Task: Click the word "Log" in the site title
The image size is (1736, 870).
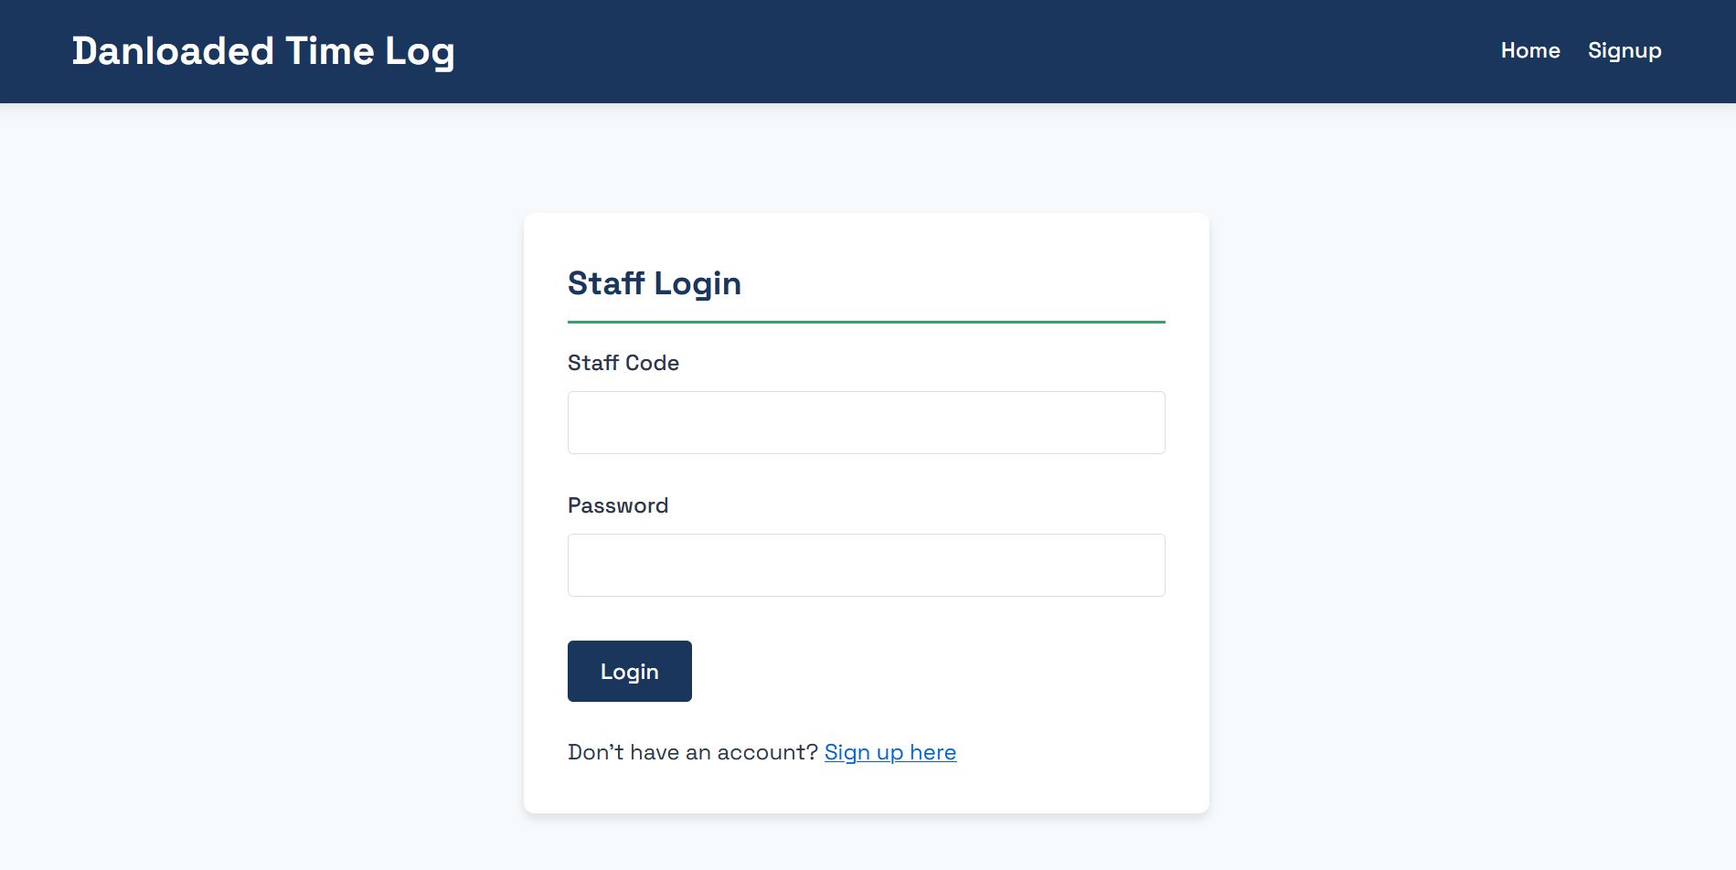Action: (420, 51)
